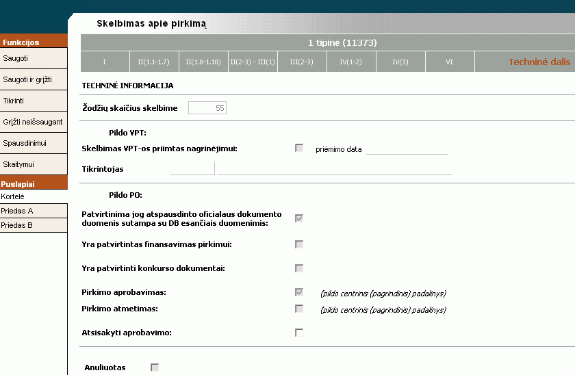Screen dimensions: 575x375
Task: Click the Puslapiai section header
Action: click(x=34, y=183)
